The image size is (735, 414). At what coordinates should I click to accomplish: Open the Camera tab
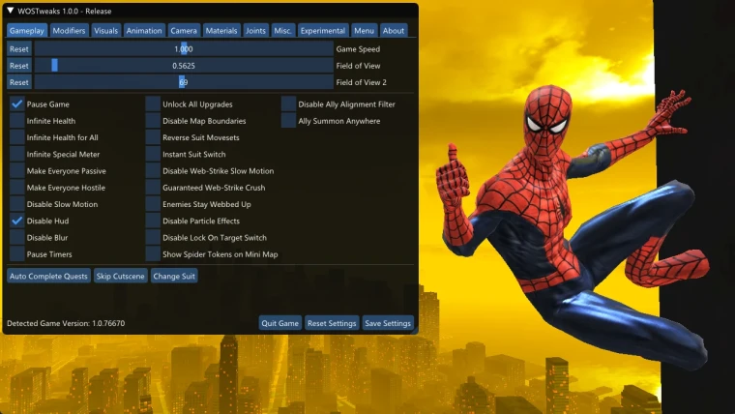184,31
